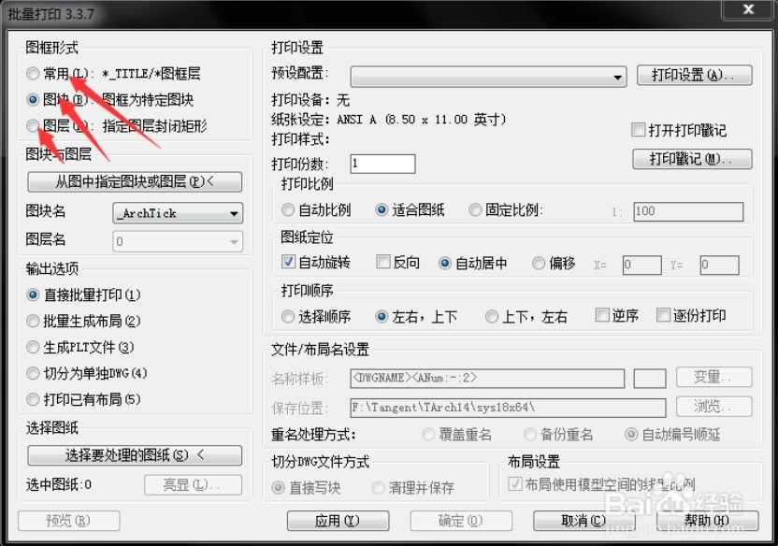Image resolution: width=778 pixels, height=546 pixels.
Task: Select 直接写块 DWG split method
Action: 279,488
